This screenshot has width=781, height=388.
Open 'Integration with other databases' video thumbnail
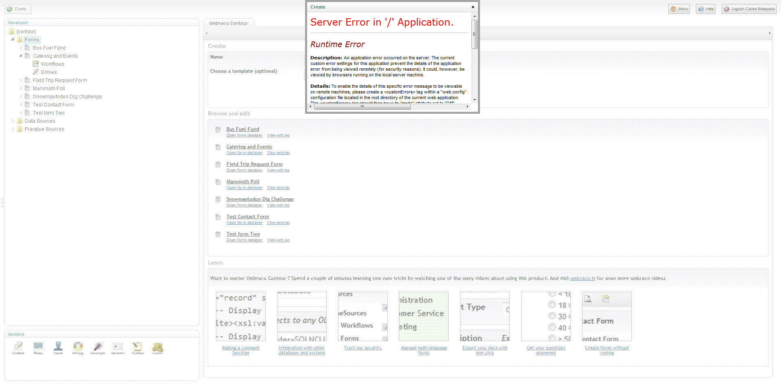coord(302,316)
